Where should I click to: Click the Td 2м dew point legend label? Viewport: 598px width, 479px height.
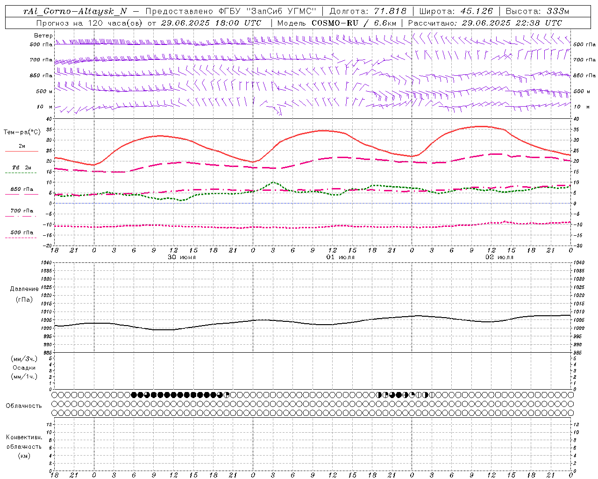click(22, 167)
